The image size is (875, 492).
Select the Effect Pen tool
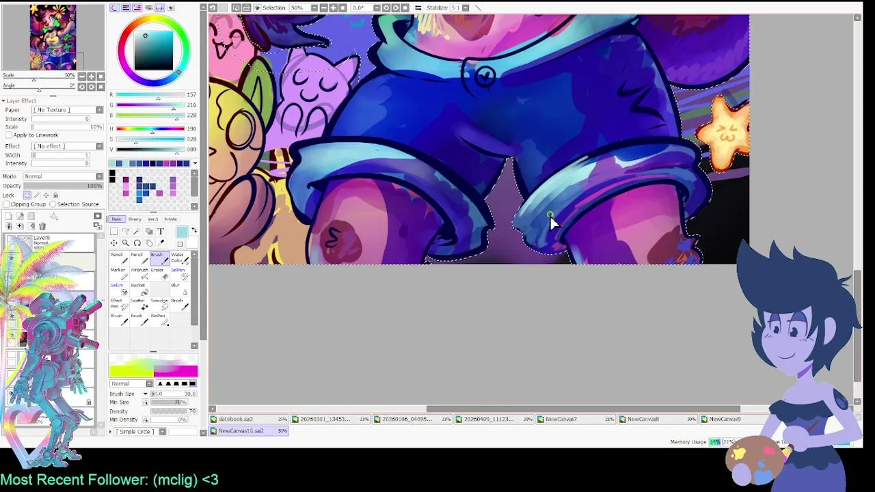119,304
